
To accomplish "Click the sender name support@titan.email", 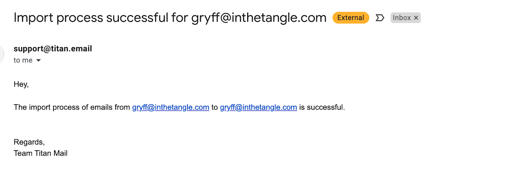I will click(53, 49).
